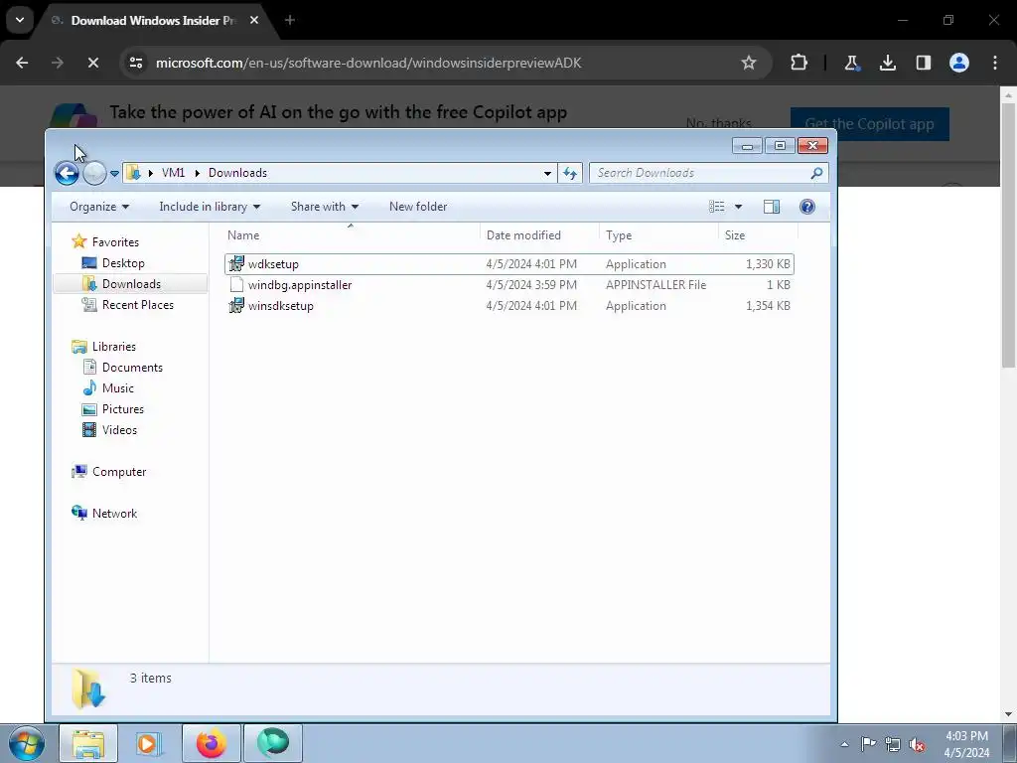Screen dimensions: 1017x763
Task: Open Chrome downloads icon
Action: coord(887,63)
